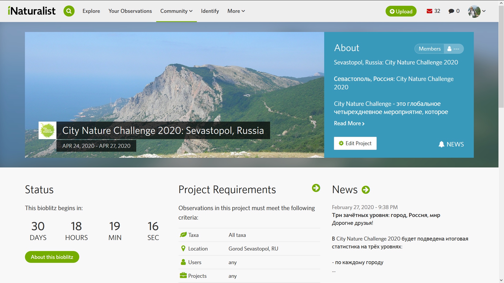Click the Upload button
This screenshot has width=504, height=283.
401,11
